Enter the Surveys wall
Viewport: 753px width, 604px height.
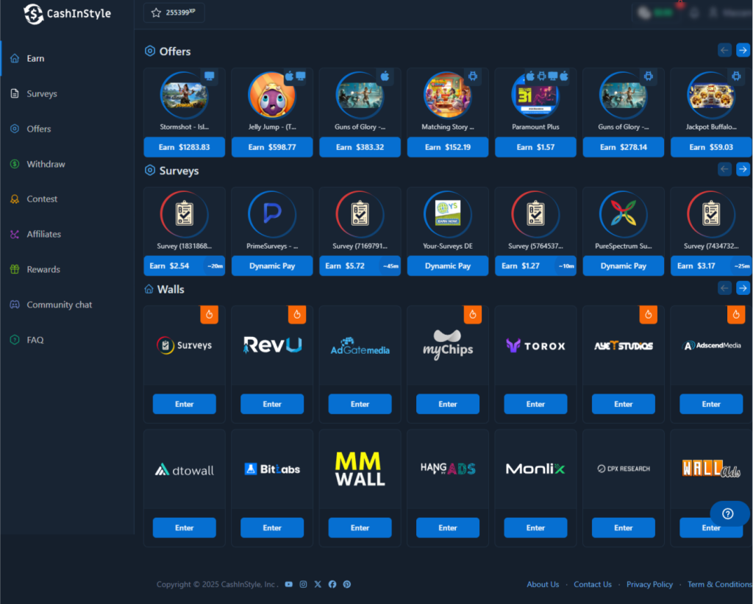click(x=185, y=404)
